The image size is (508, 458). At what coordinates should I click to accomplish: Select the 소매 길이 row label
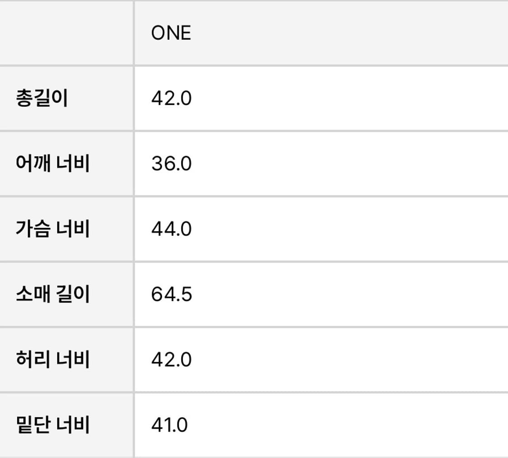(x=52, y=294)
